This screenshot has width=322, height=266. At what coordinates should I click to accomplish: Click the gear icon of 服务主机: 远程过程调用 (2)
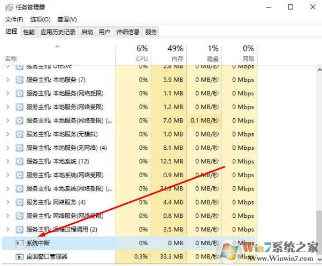coord(20,230)
